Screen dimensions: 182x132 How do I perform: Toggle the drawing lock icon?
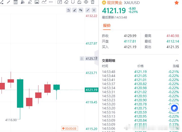point(79,2)
